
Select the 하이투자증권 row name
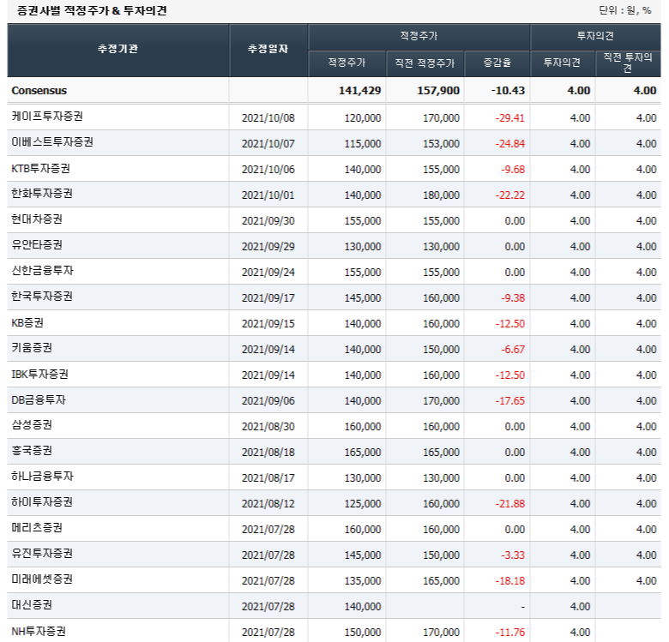(42, 501)
